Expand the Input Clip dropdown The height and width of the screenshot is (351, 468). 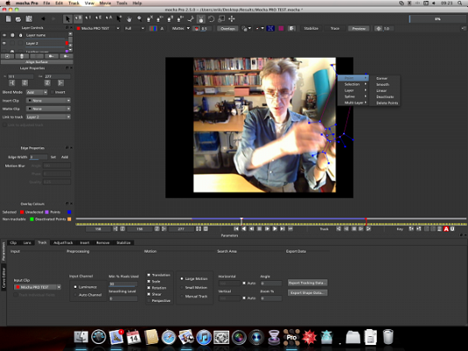(x=38, y=287)
